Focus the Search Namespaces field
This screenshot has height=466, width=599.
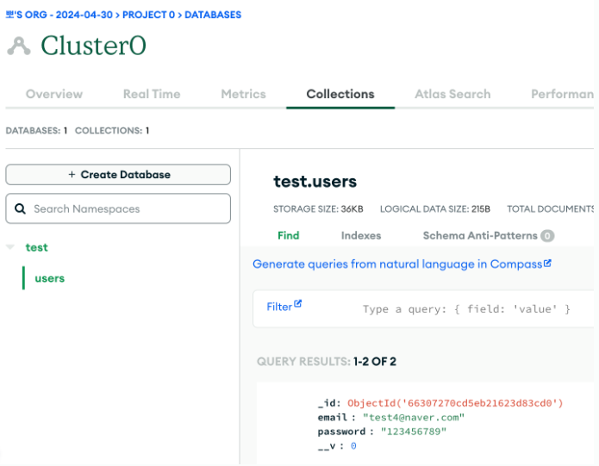[x=118, y=208]
